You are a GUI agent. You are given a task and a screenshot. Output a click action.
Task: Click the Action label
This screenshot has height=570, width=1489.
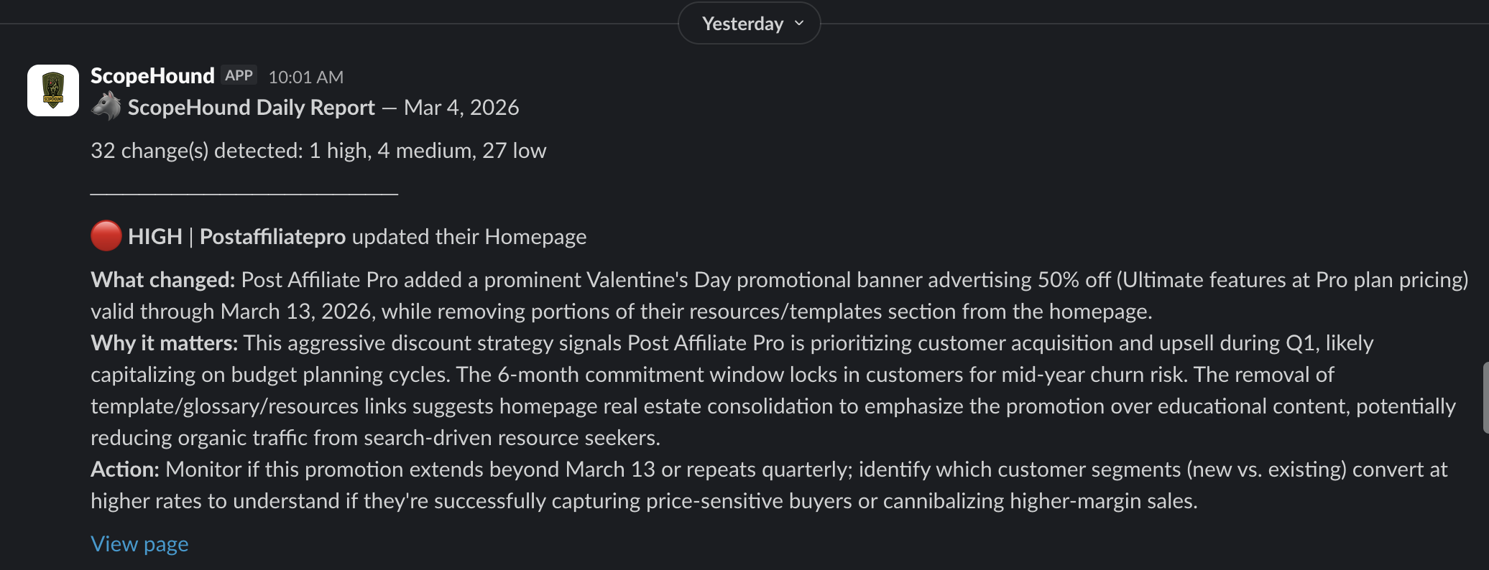pos(124,469)
